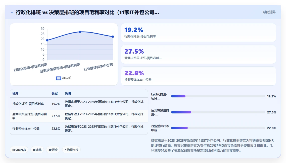Click the 27.5% progress bar
Screen dimensions: 286x163
point(218,112)
